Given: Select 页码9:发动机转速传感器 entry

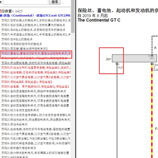Looking at the screenshot, I should [x=36, y=143].
